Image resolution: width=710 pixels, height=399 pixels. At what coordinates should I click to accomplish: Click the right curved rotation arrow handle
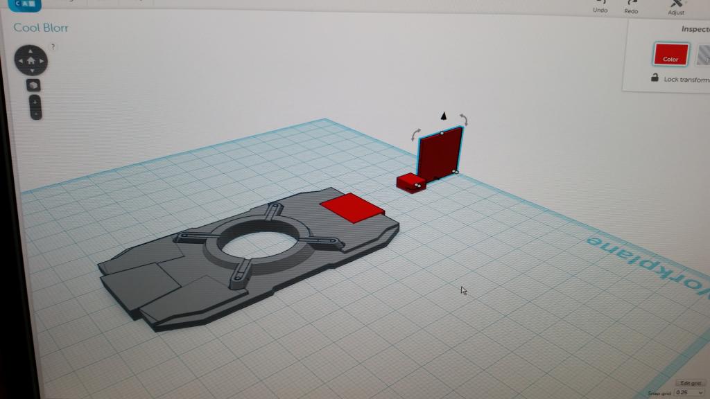point(464,119)
